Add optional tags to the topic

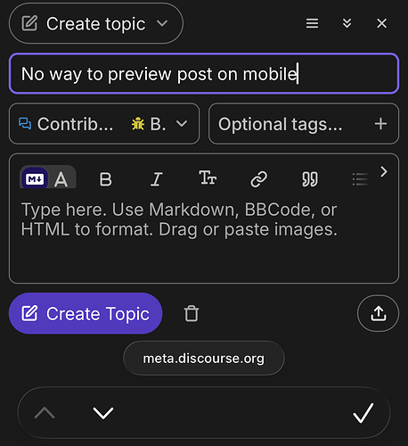click(304, 124)
